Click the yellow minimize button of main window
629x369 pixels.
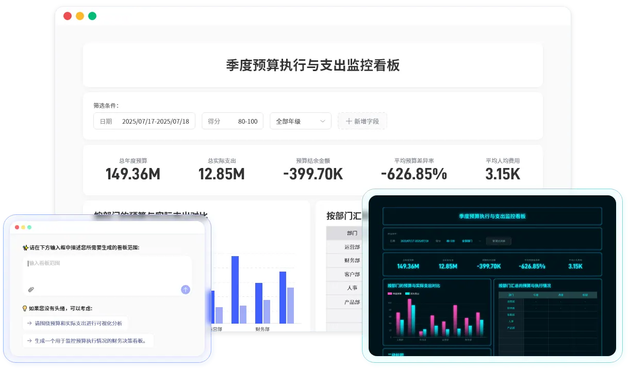[x=80, y=16]
